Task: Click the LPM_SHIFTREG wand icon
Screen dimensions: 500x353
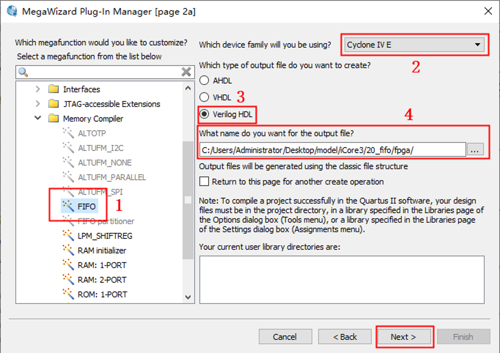Action: [x=68, y=236]
